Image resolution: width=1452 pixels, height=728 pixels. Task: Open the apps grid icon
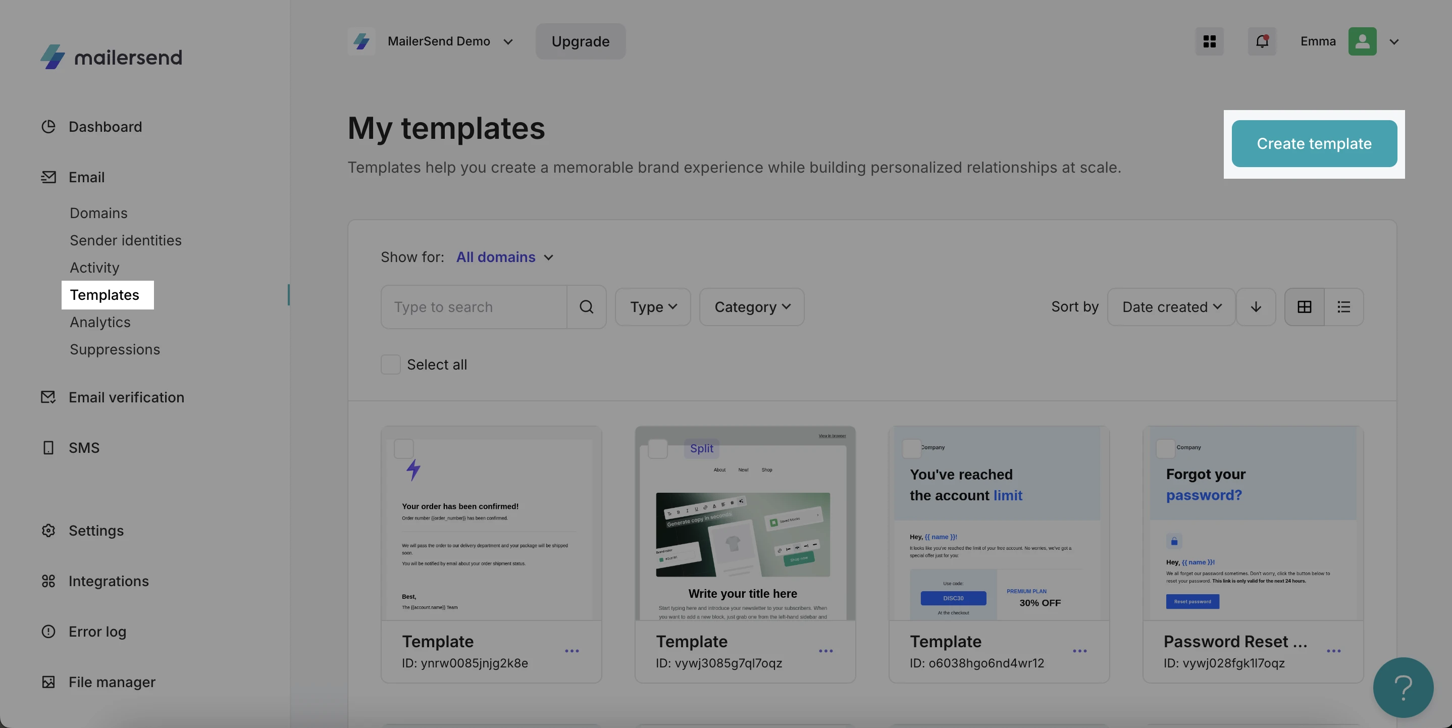(1209, 41)
